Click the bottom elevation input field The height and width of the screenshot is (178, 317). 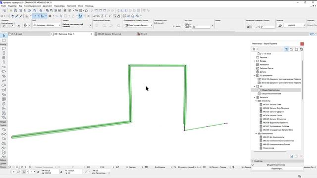(x=201, y=27)
